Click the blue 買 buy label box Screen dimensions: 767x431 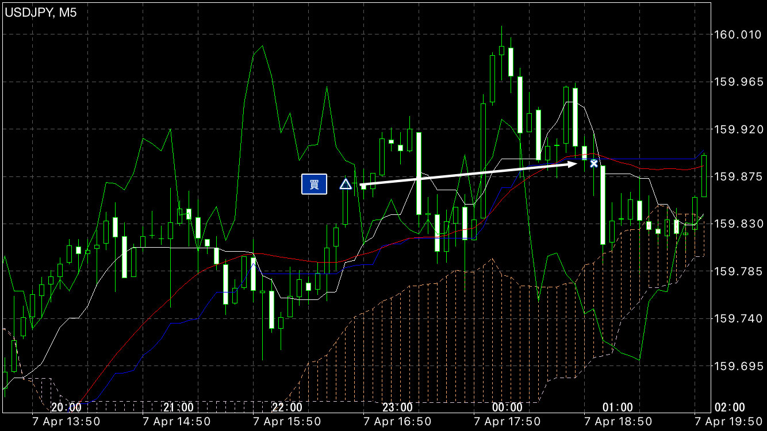[314, 184]
